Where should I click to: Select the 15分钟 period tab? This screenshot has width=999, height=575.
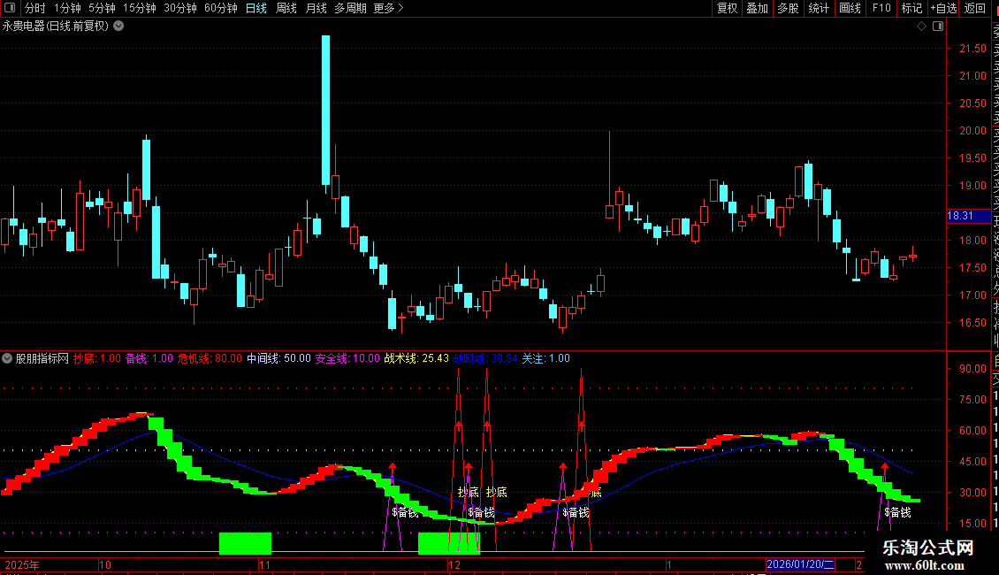[x=139, y=8]
